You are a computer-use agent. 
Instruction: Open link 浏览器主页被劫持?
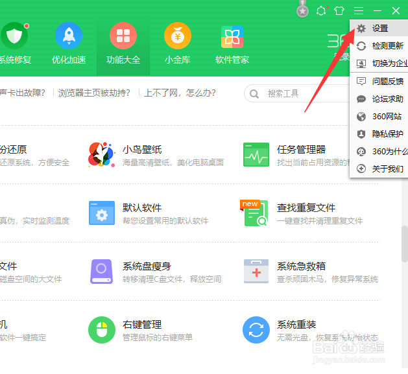click(94, 93)
